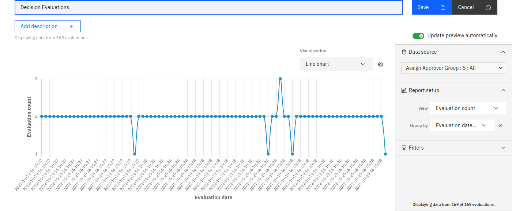The width and height of the screenshot is (512, 211).
Task: Collapse the Report setup section
Action: pos(502,90)
